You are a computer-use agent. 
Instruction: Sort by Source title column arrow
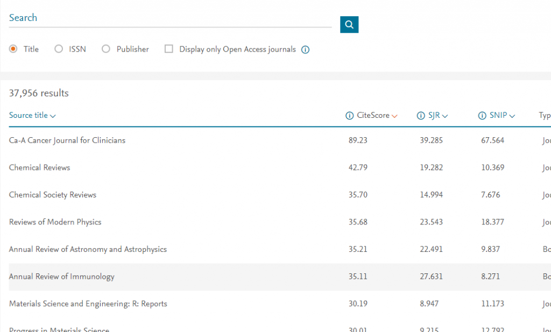53,116
